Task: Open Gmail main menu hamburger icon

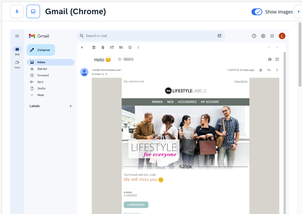Action: (x=17, y=36)
